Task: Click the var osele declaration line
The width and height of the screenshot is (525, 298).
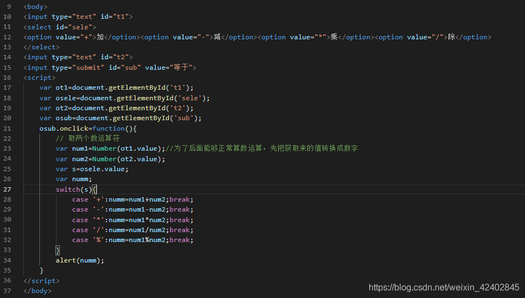Action: click(x=125, y=98)
